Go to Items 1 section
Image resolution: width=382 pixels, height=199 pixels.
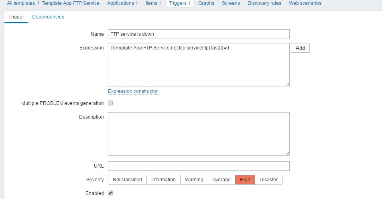pos(153,3)
